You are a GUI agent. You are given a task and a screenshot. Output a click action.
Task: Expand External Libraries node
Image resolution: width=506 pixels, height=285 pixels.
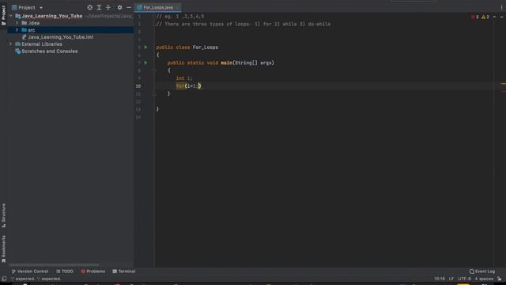coord(10,44)
